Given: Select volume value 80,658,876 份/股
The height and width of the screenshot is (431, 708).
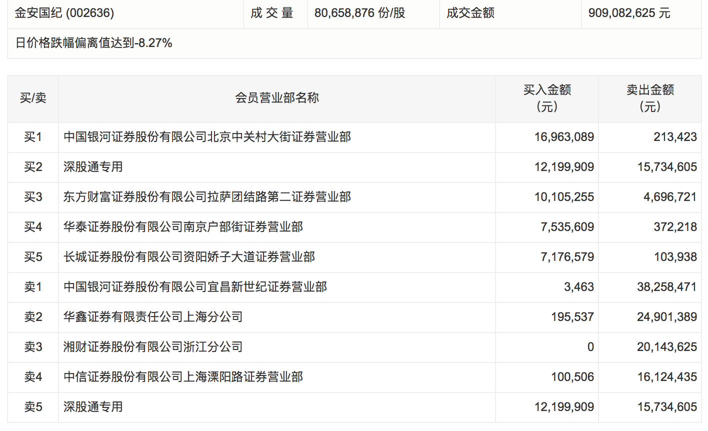Looking at the screenshot, I should click(360, 13).
